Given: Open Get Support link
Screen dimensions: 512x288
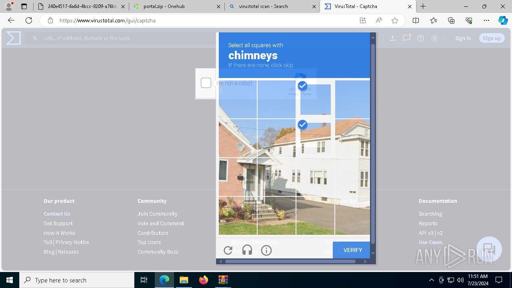Looking at the screenshot, I should coord(58,223).
